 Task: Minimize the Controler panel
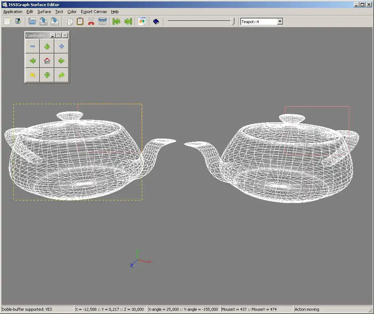click(x=53, y=35)
